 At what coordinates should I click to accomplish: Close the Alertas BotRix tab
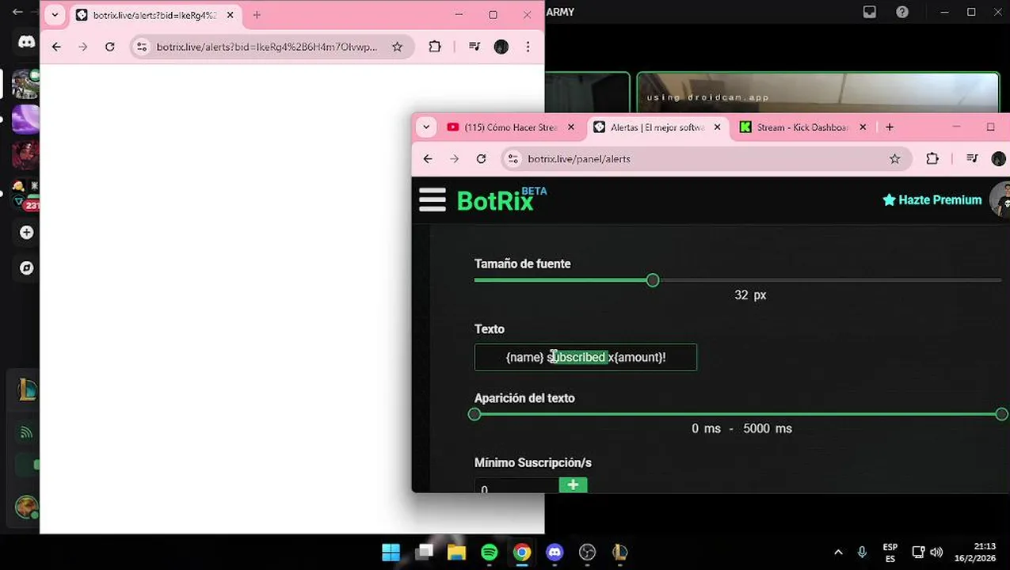click(718, 127)
